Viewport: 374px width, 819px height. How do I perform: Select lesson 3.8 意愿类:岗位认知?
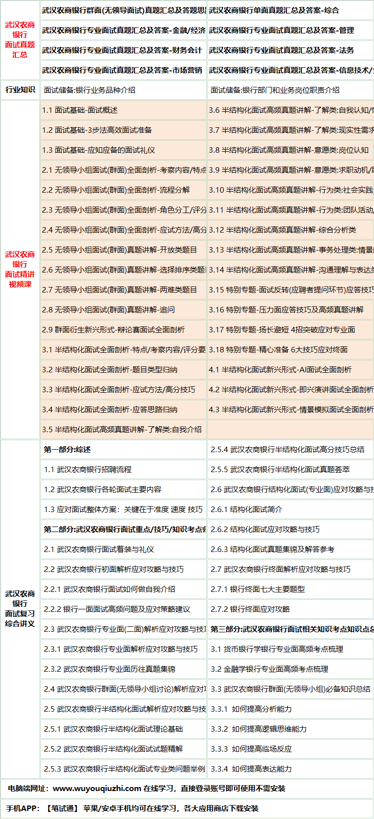[x=289, y=150]
